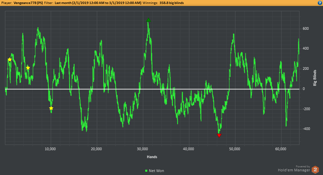Screen dimensions: 323x175
Task: Click the green Net Won legend swatch
Action: (146, 171)
